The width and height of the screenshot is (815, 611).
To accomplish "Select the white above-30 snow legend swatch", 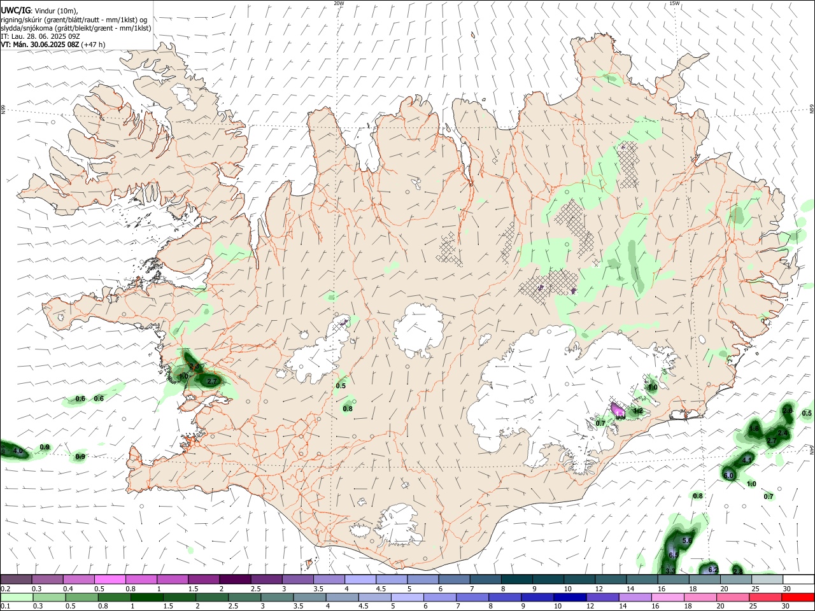I will click(x=798, y=580).
